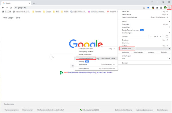The width and height of the screenshot is (172, 113).
Task: Select Seite speichern unter...
Action: pos(96,49)
